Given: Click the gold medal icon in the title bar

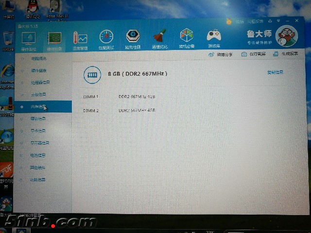Looking at the screenshot, I should click(x=229, y=21).
